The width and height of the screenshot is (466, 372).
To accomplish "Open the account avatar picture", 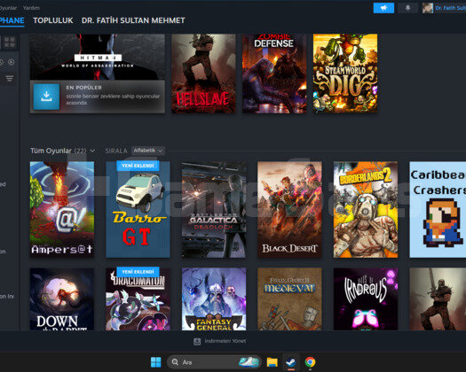I will pos(428,8).
